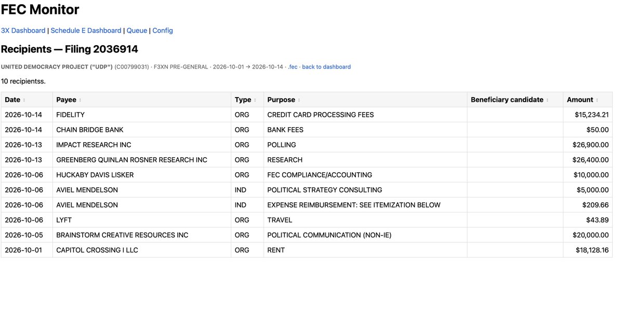Click the TRAVEL purpose cell
Viewport: 623px width, 318px height.
[x=365, y=220]
